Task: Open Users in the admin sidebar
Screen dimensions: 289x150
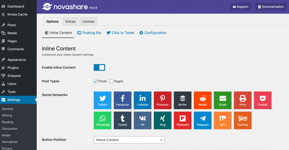Action: 18,84
